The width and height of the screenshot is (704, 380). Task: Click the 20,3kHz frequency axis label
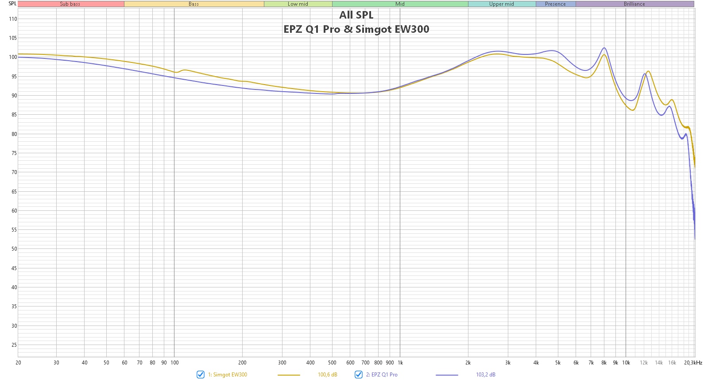click(693, 363)
